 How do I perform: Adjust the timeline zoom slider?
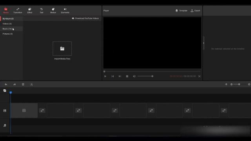click(240, 84)
